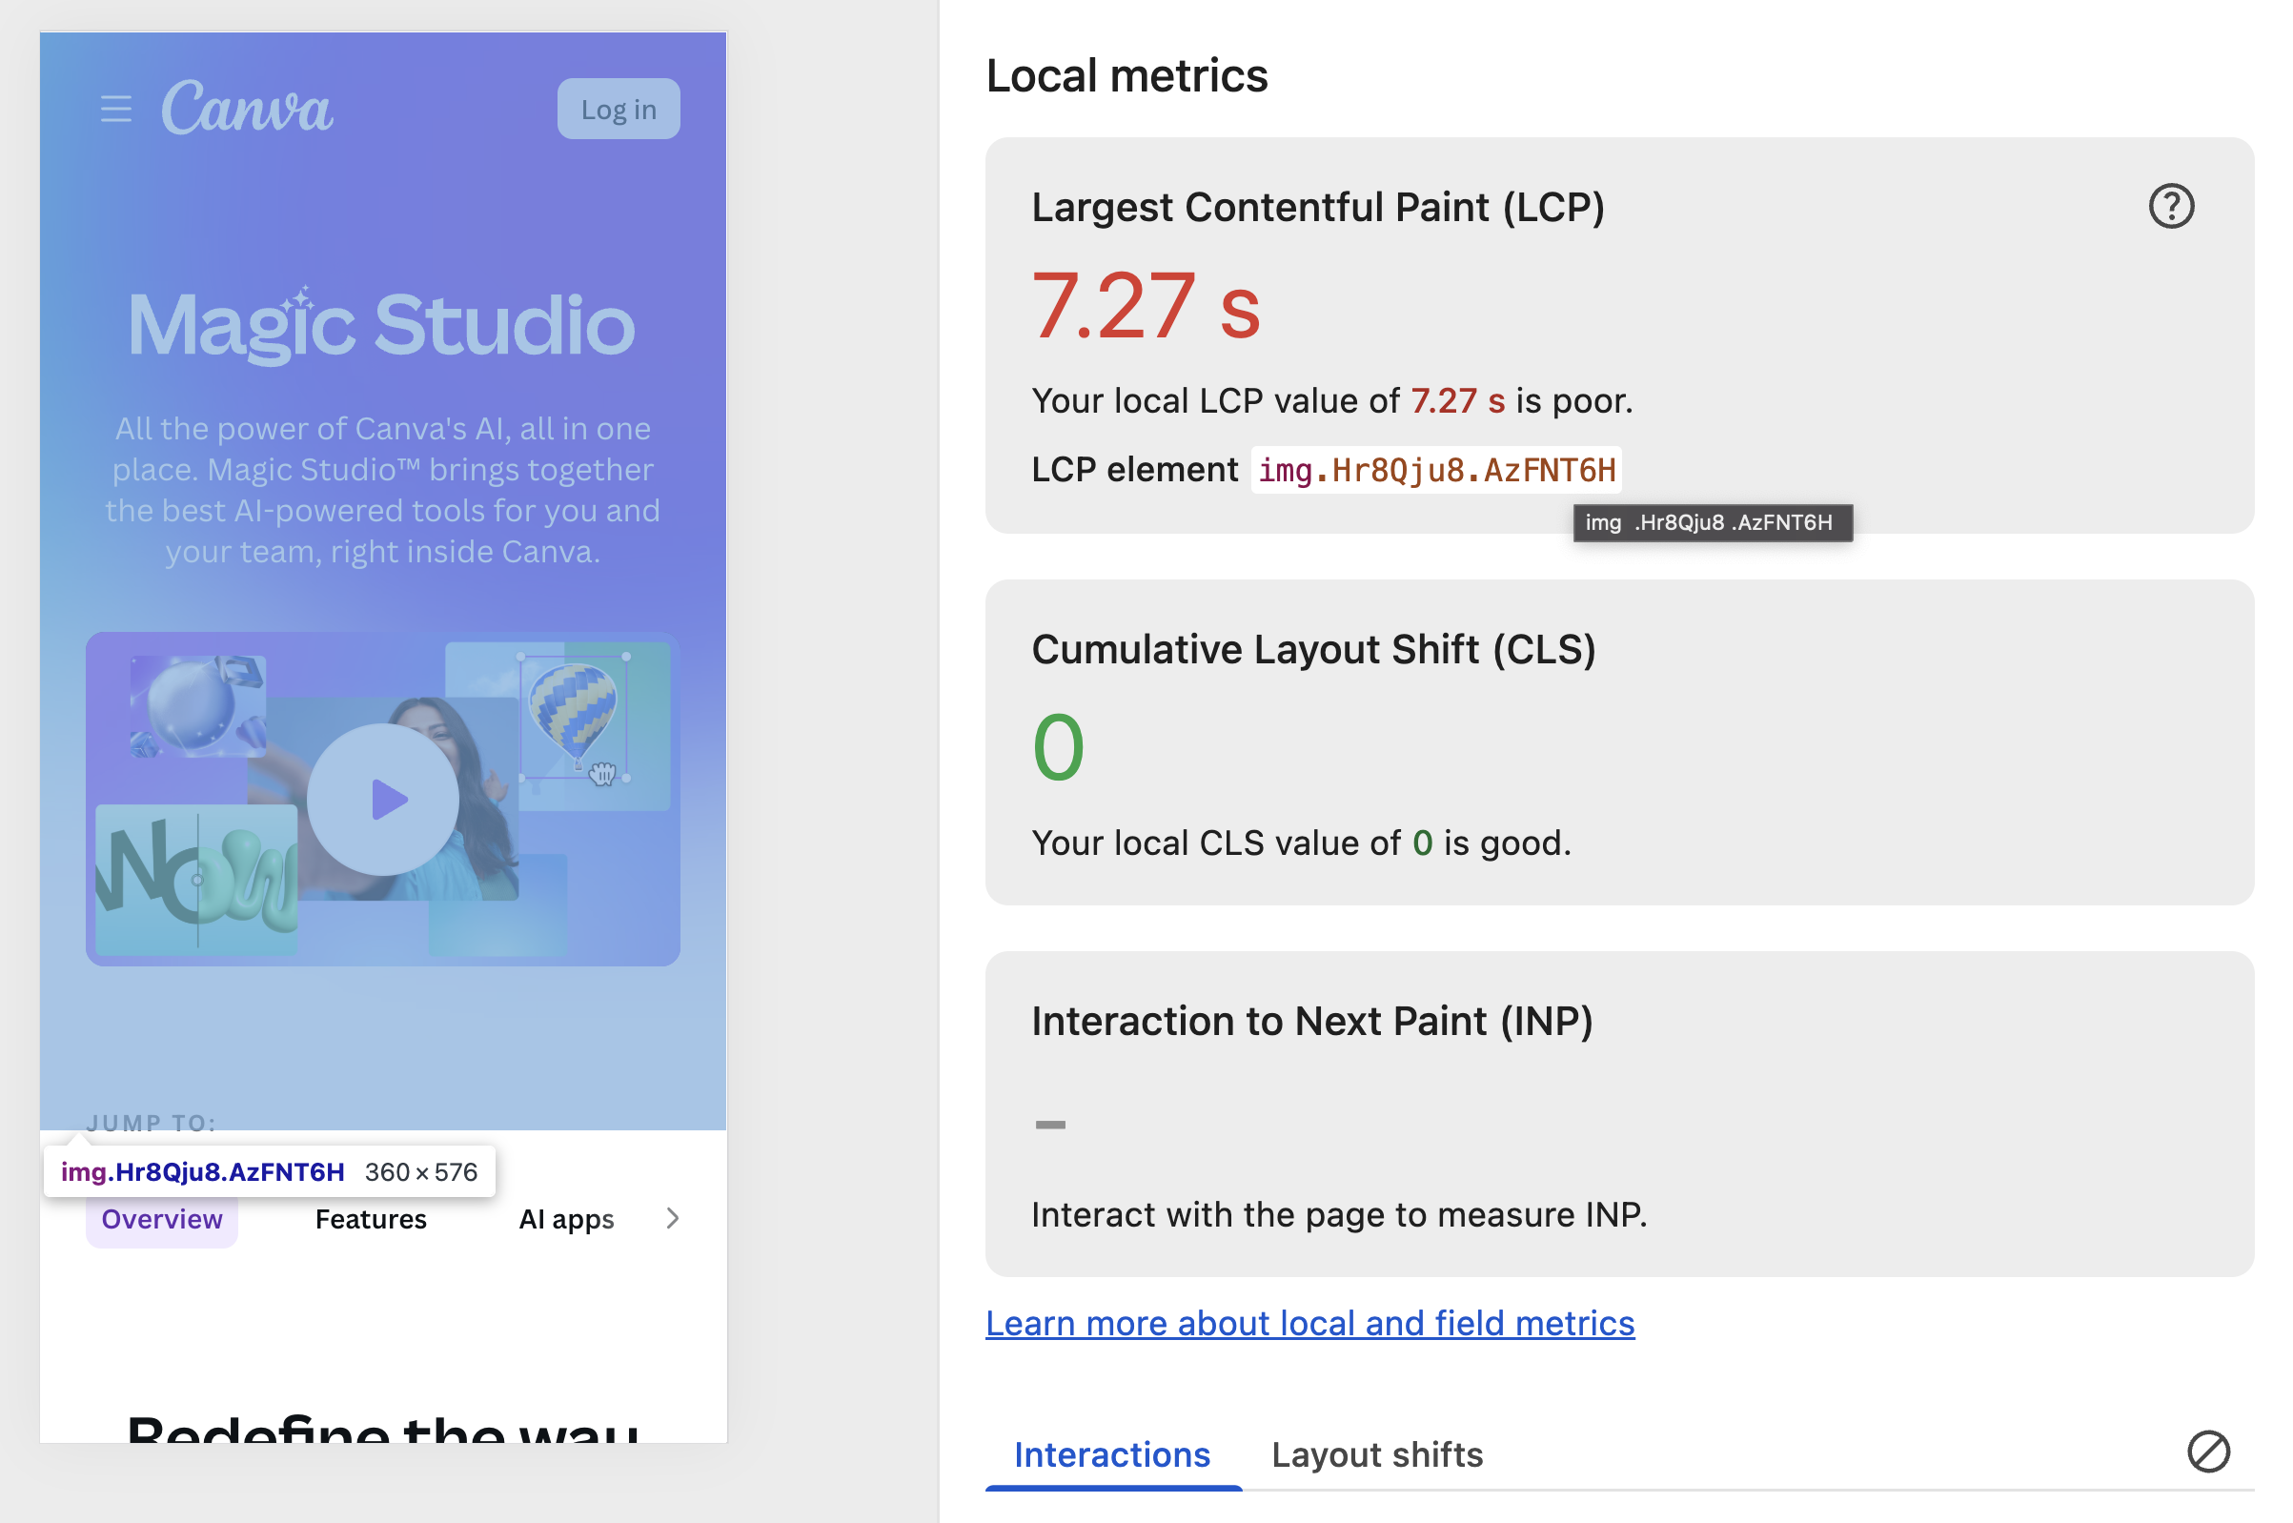Screen dimensions: 2293x1523
Task: Switch to the Layout shifts tab
Action: click(x=1376, y=1454)
